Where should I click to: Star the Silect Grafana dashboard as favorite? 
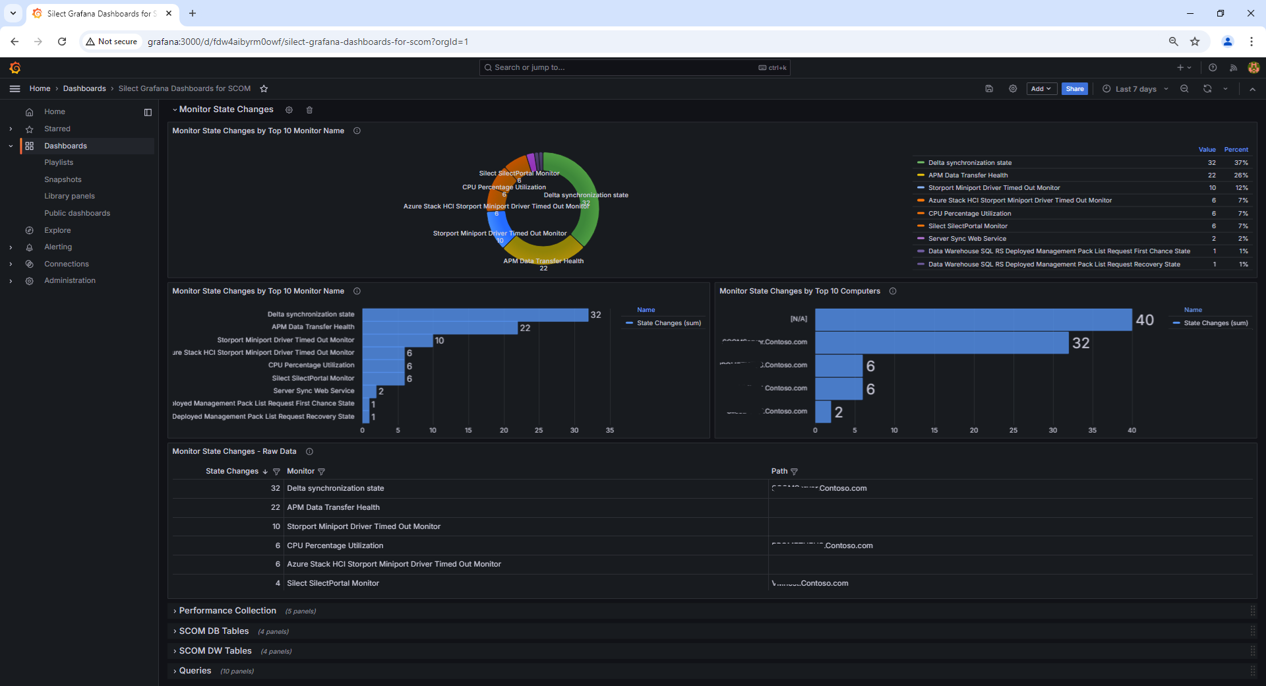pos(264,88)
